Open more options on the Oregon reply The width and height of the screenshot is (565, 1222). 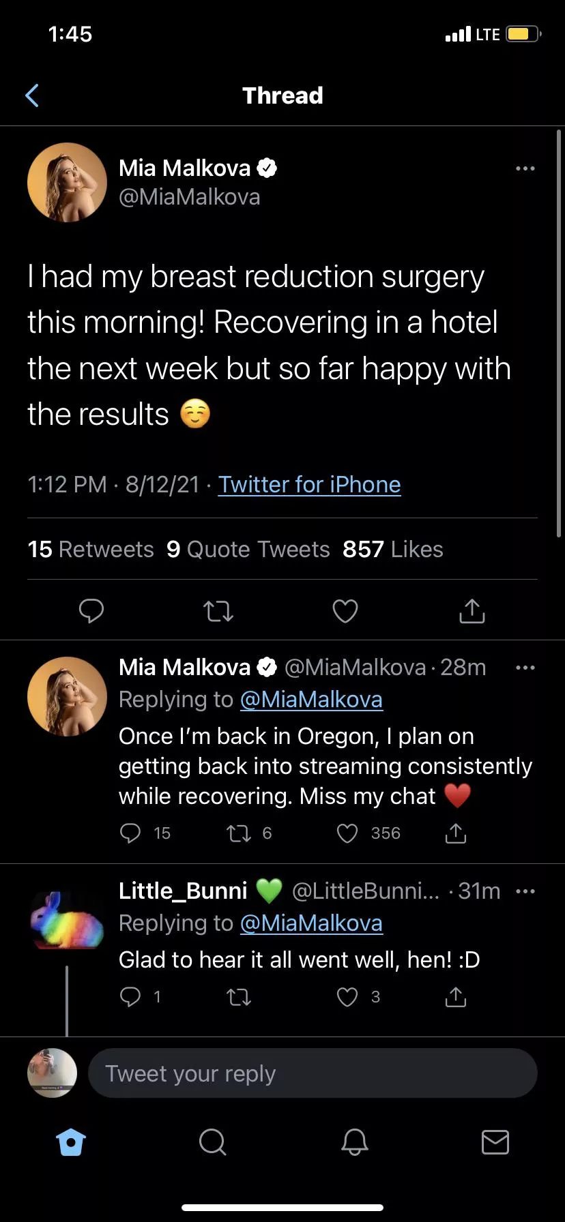click(525, 668)
